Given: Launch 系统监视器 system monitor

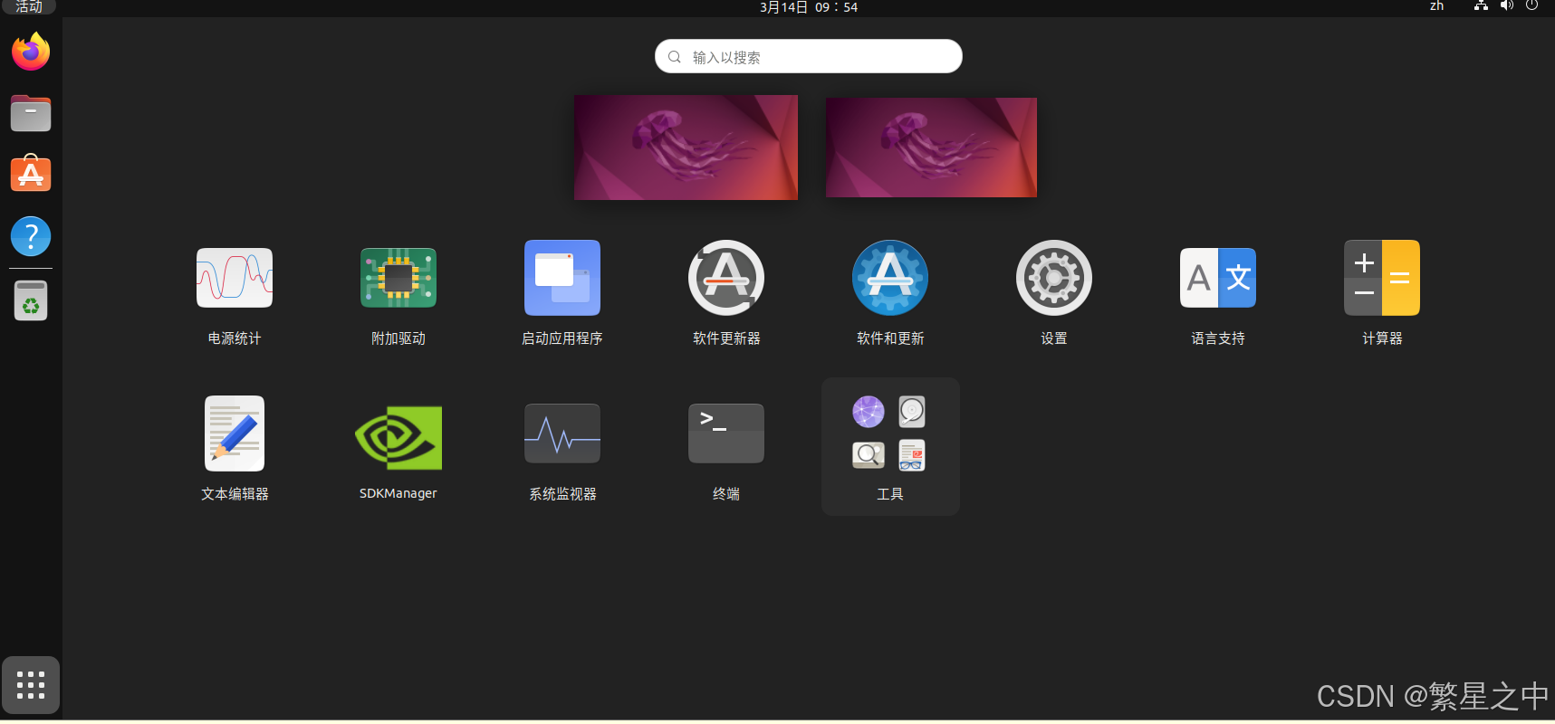Looking at the screenshot, I should [562, 433].
